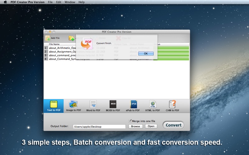Select the Word to PDF mode
Viewport: 249px width, 155px height.
click(x=93, y=106)
